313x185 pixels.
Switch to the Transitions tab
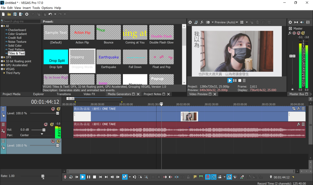[x=64, y=94]
